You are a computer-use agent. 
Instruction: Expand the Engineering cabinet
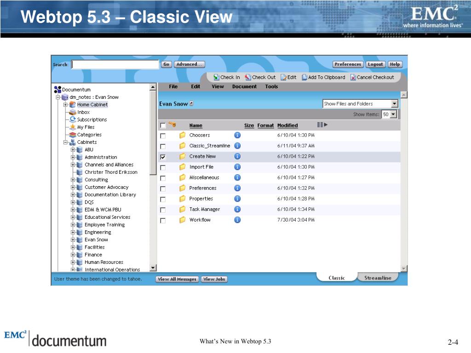73,232
